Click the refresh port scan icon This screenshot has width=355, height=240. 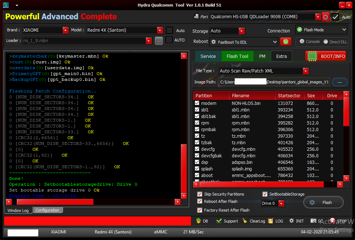(x=325, y=17)
